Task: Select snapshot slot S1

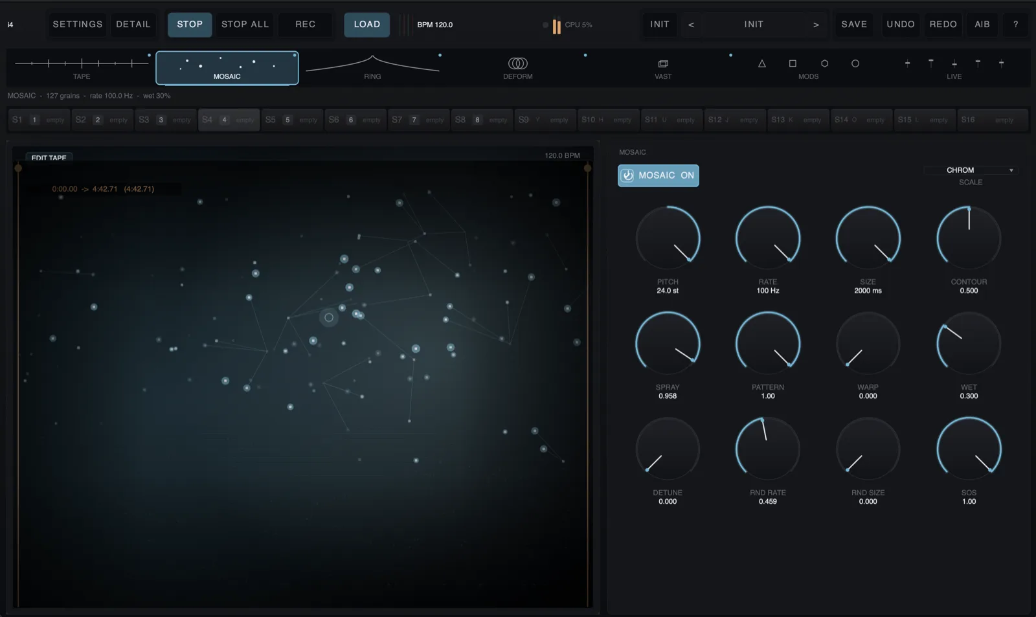Action: [x=38, y=120]
